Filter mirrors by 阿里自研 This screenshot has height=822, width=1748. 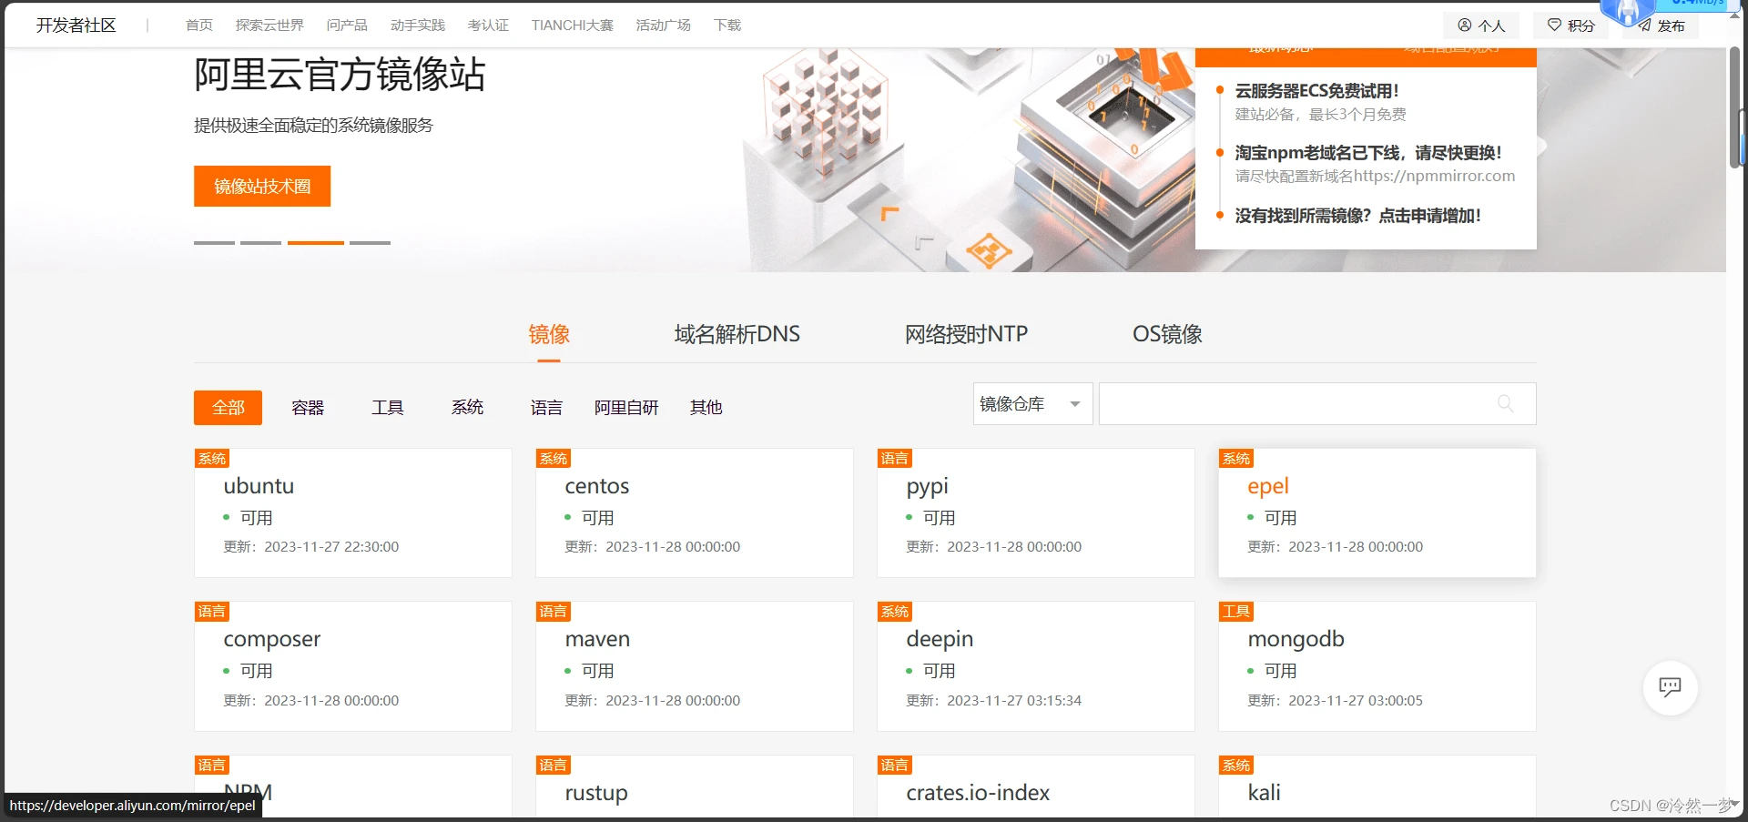point(626,408)
